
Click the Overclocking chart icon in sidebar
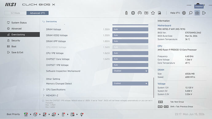point(8,34)
